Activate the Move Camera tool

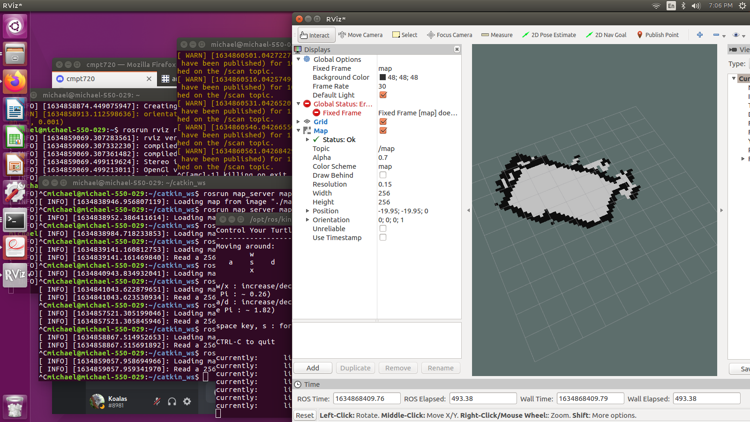(x=360, y=35)
